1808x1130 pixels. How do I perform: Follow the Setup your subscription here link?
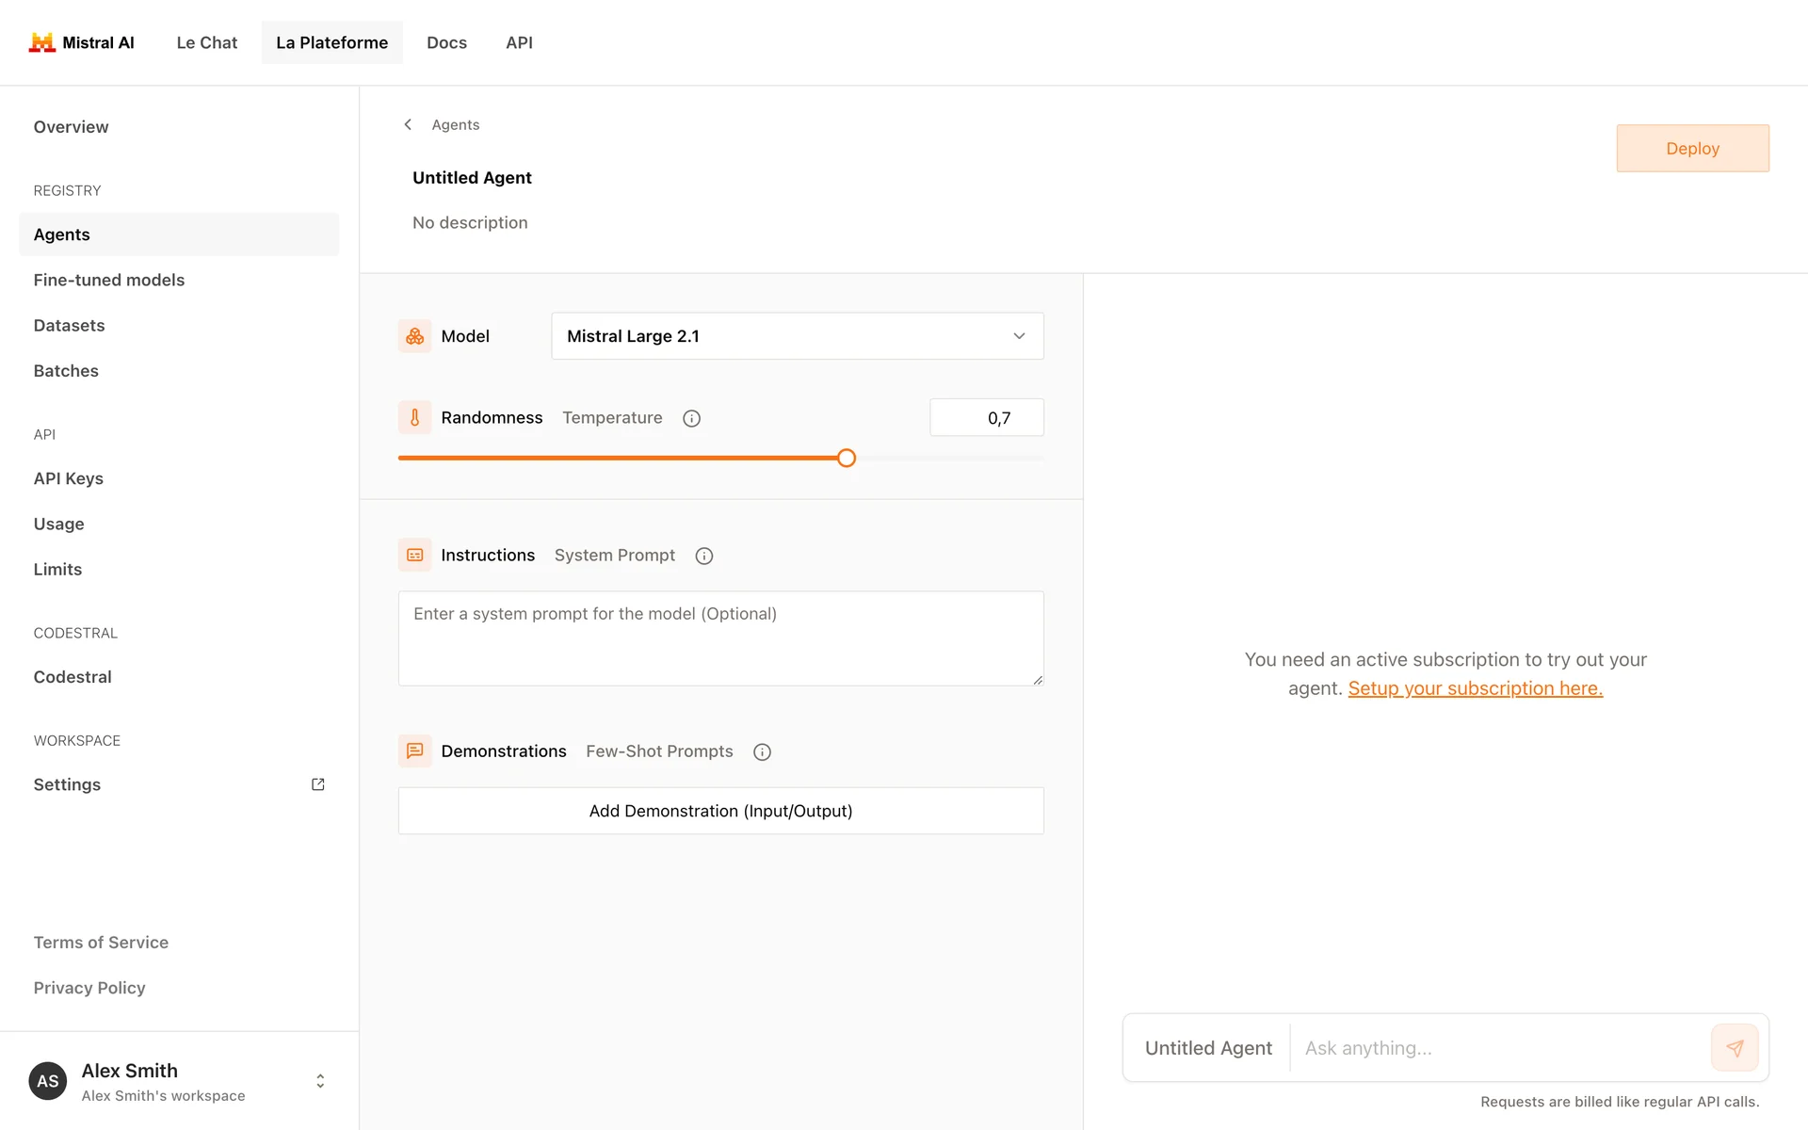point(1475,688)
